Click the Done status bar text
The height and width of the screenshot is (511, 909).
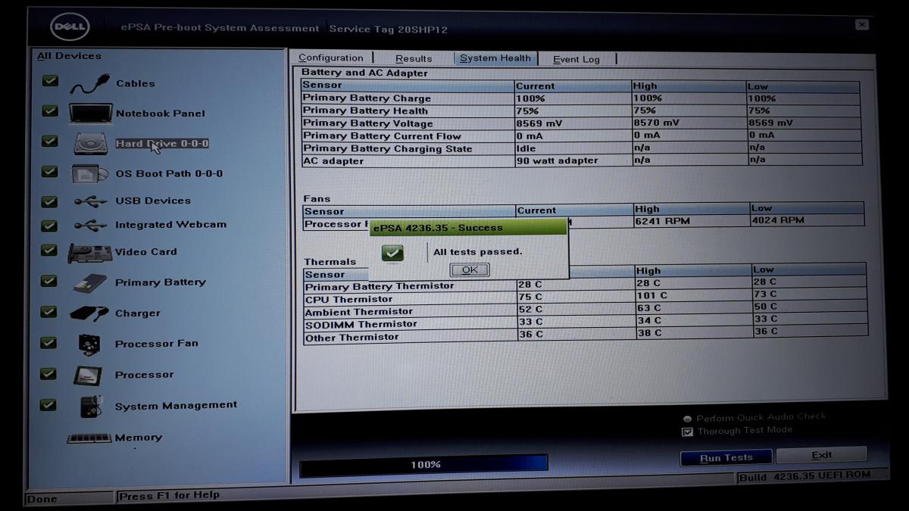(x=42, y=500)
